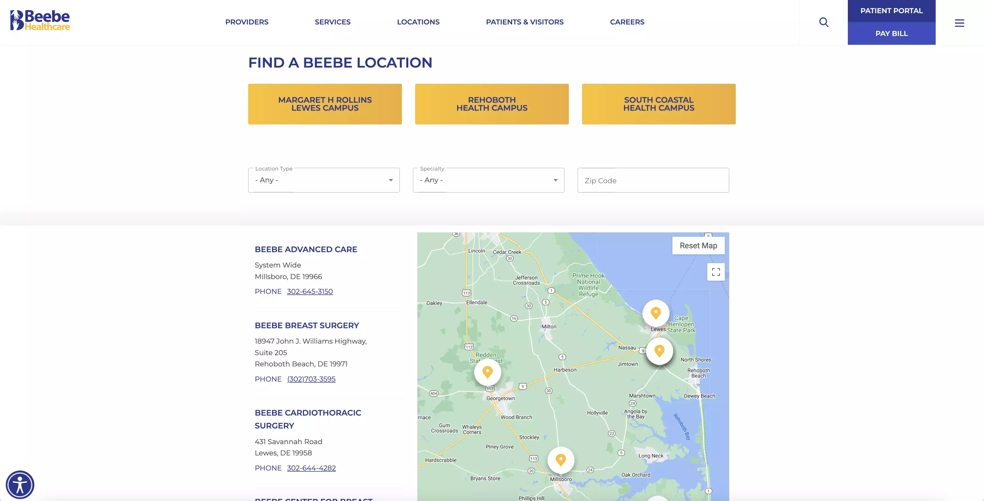Open the Locations menu
Image resolution: width=984 pixels, height=501 pixels.
[x=418, y=22]
